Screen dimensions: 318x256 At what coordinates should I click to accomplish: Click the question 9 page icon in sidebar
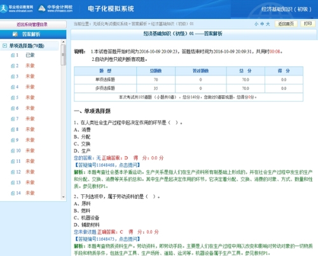pyautogui.click(x=13, y=140)
